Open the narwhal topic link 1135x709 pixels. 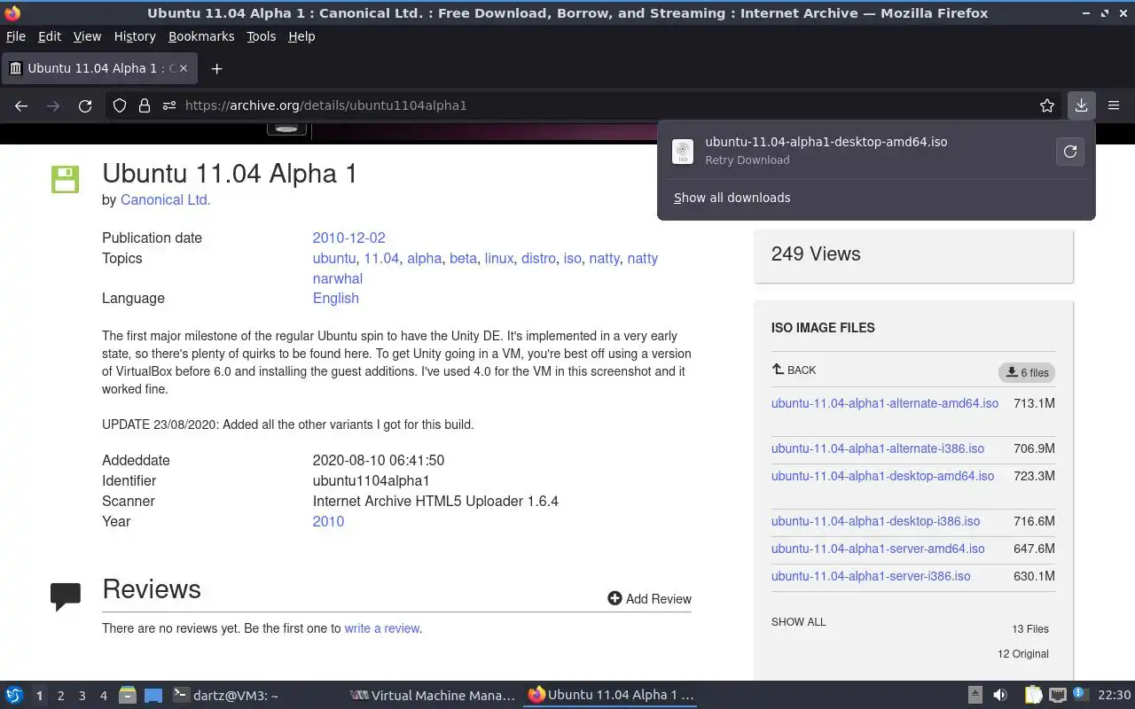coord(338,278)
